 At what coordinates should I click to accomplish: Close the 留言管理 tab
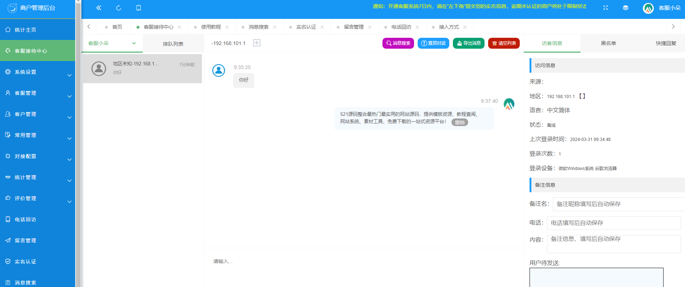pos(370,27)
